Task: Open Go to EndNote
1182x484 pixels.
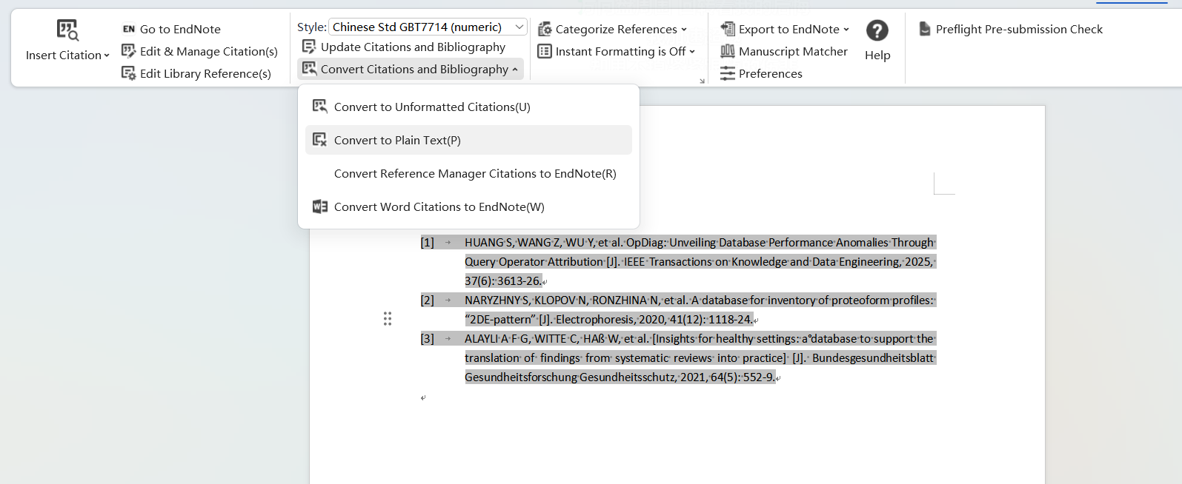Action: [x=180, y=30]
